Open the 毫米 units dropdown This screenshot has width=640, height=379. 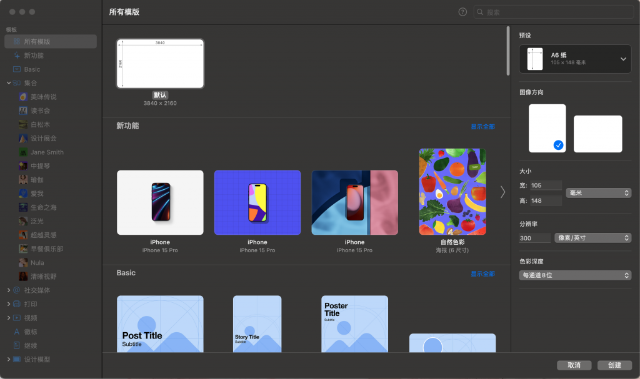[x=598, y=193]
